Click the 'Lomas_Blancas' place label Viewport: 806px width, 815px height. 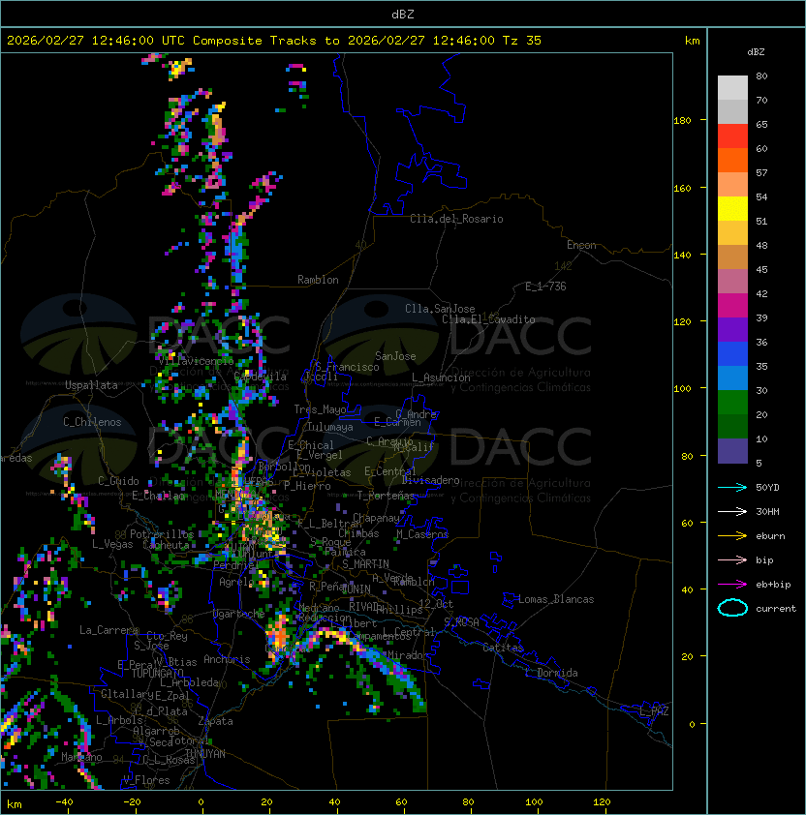click(556, 599)
